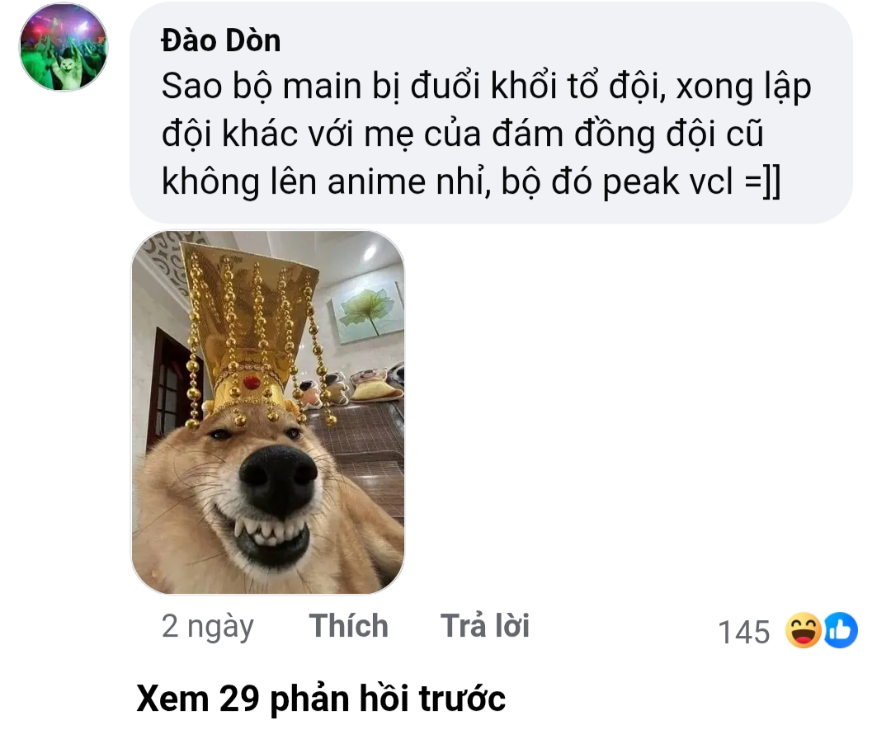Click comment line starting 'Sao bộ main'

tap(487, 87)
